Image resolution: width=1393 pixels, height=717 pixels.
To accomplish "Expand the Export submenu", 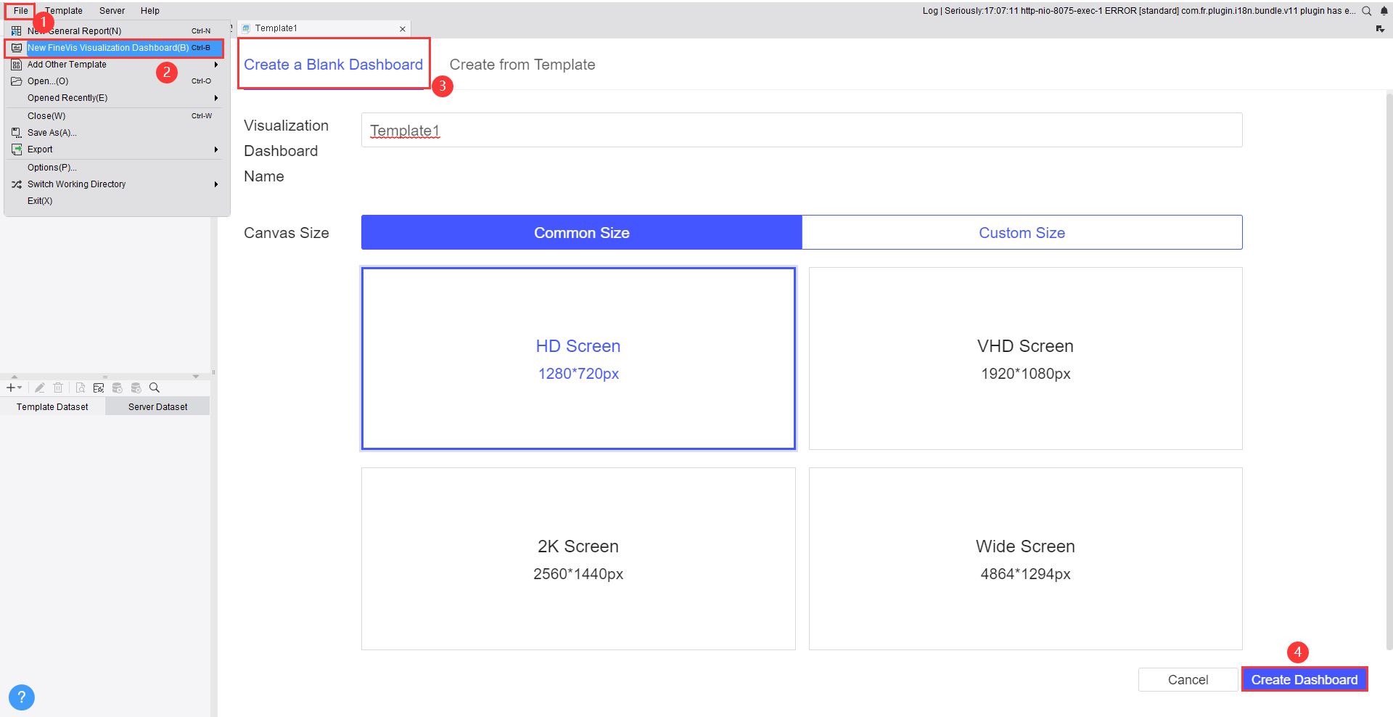I will [215, 149].
